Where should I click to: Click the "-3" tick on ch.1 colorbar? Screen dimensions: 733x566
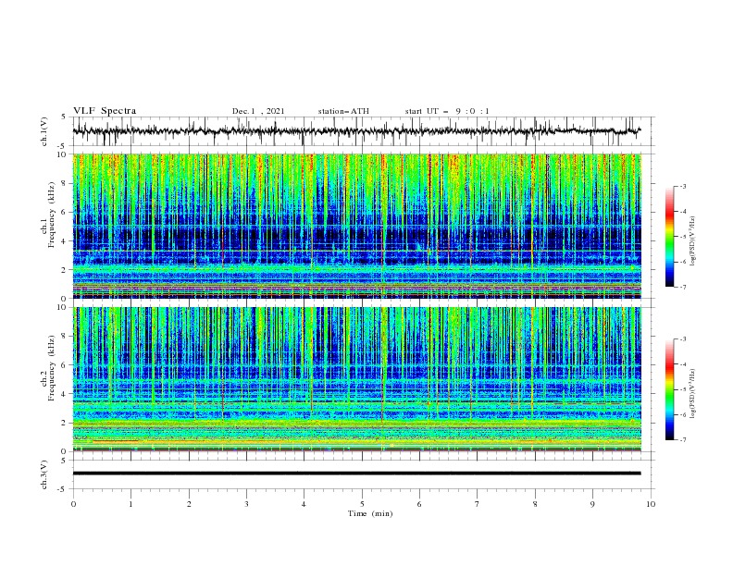682,186
